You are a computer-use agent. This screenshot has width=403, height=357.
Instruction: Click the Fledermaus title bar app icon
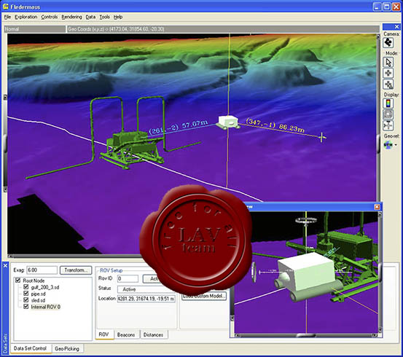6,7
